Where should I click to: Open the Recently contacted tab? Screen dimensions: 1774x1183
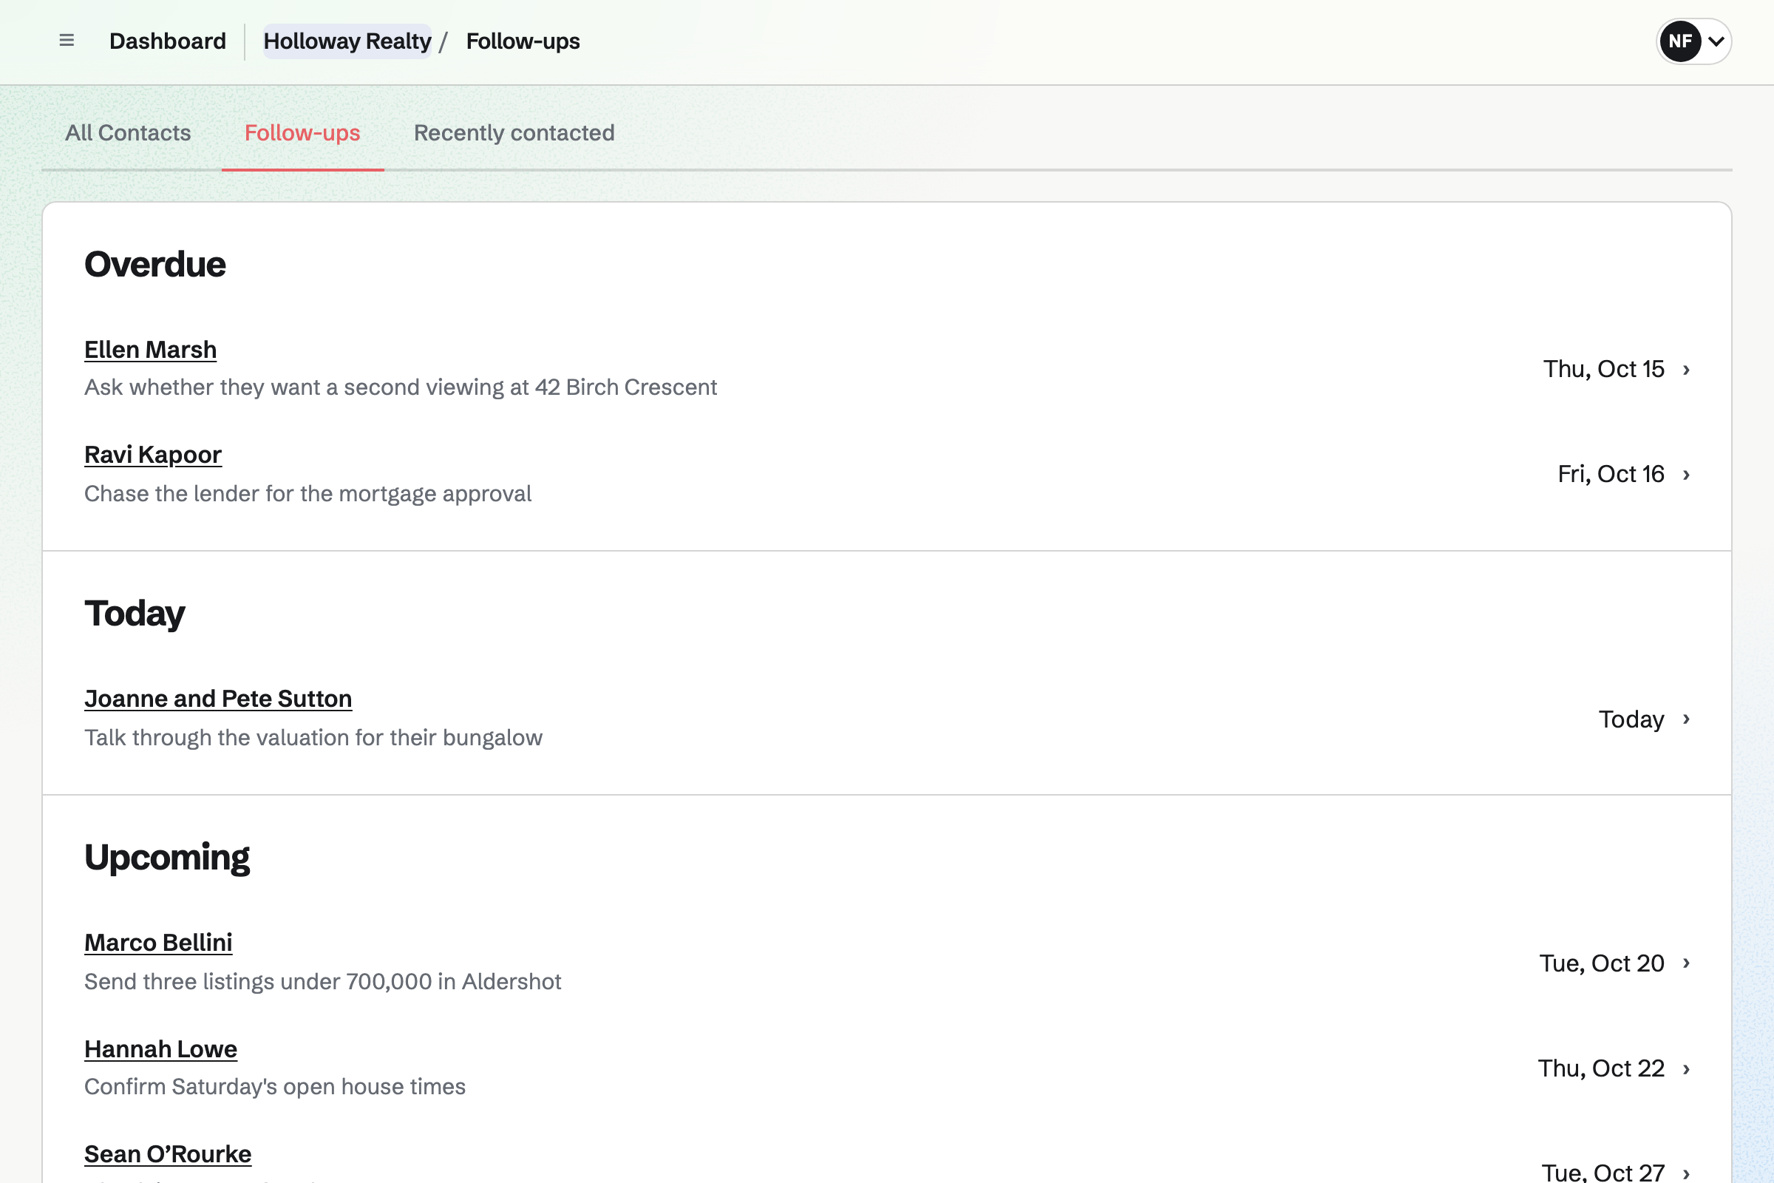[x=514, y=133]
